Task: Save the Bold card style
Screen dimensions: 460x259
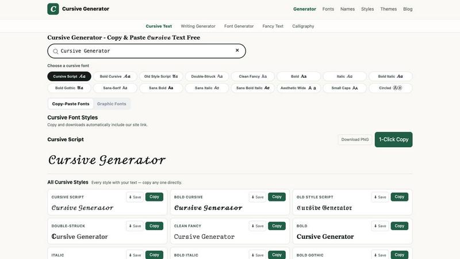Action: coord(380,226)
